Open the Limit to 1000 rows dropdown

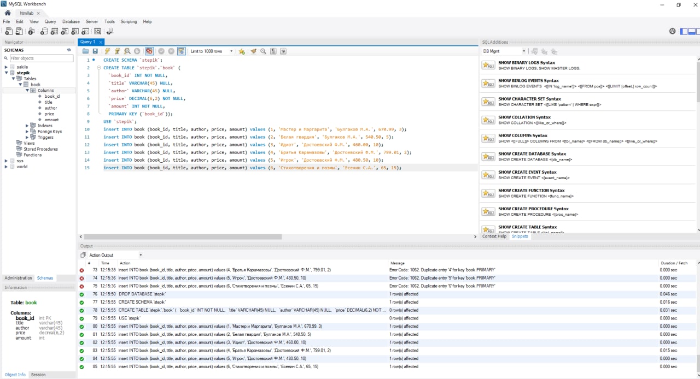[x=211, y=51]
